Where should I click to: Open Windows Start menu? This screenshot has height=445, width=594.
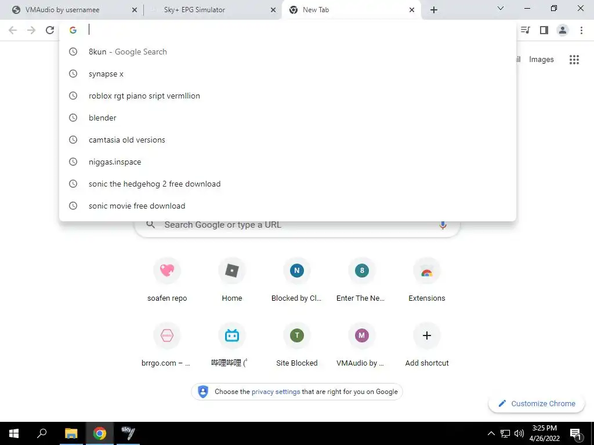[x=14, y=433]
